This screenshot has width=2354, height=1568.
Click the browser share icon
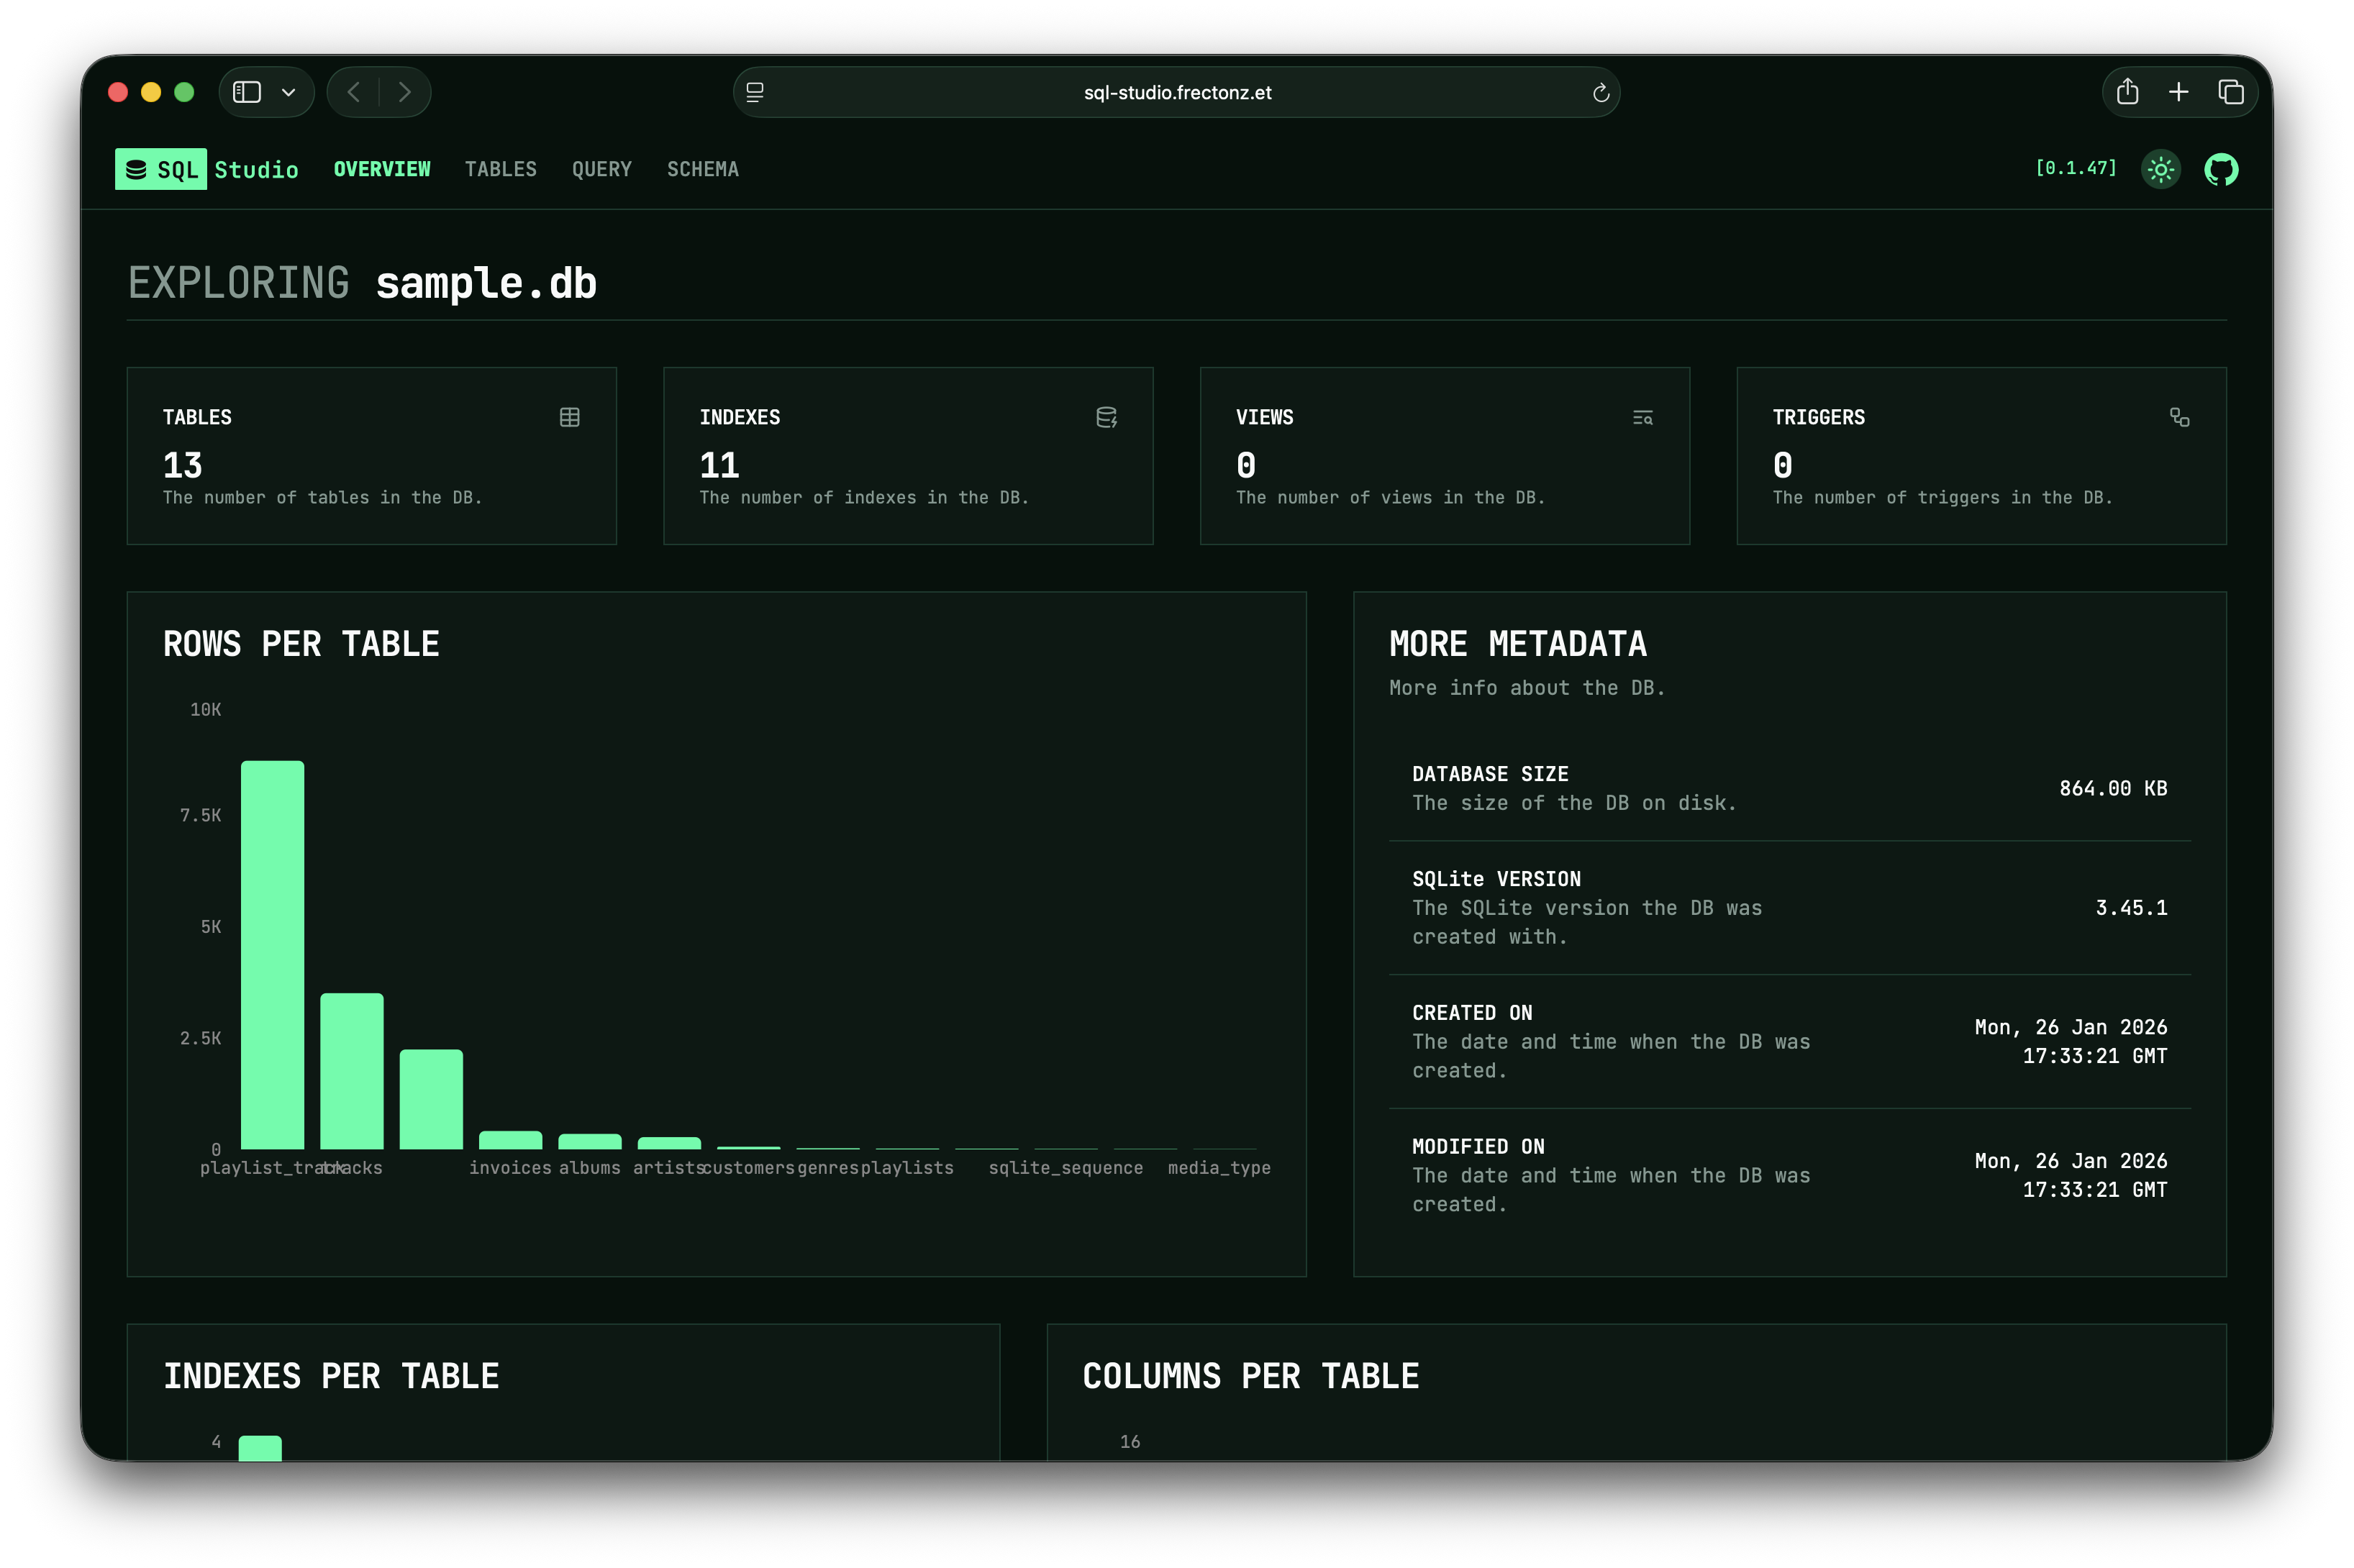pos(2127,92)
